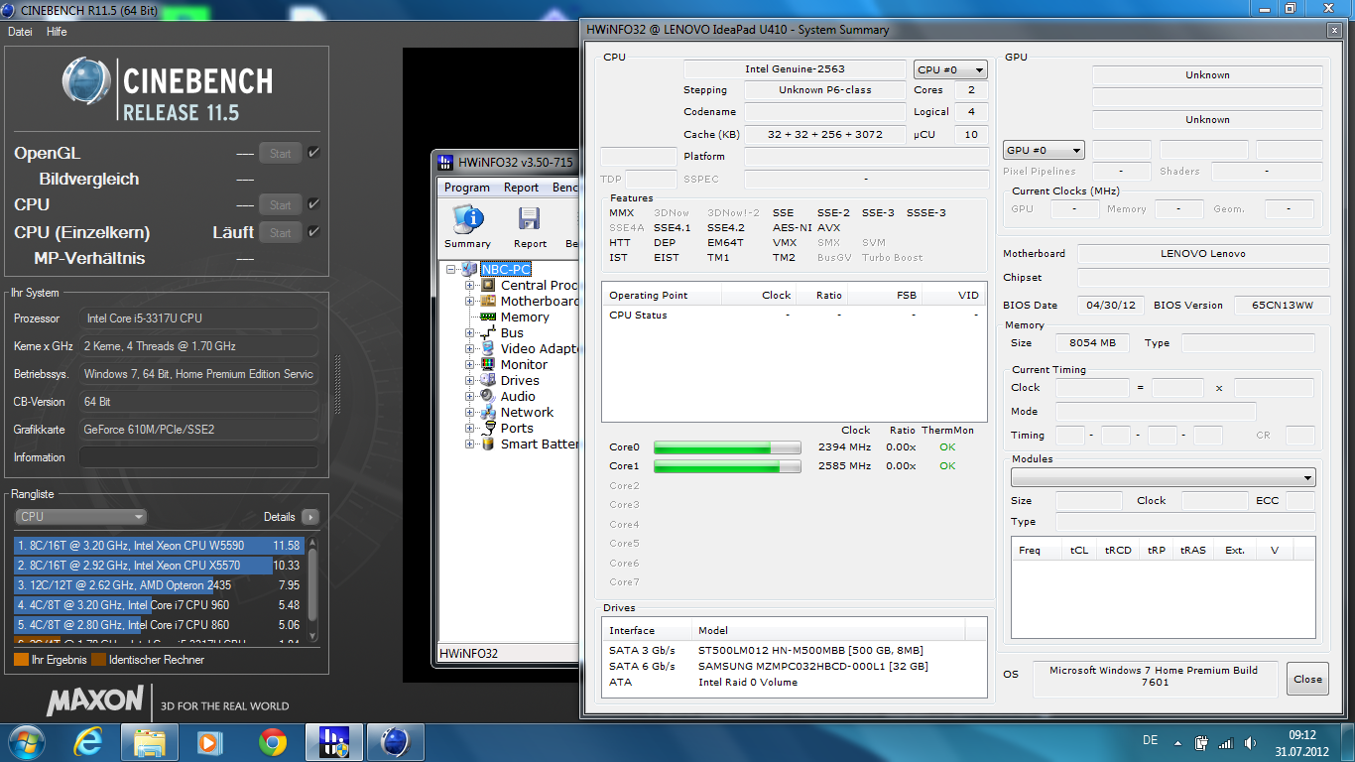
Task: Open the CPU #0 selector dropdown
Action: tap(950, 69)
